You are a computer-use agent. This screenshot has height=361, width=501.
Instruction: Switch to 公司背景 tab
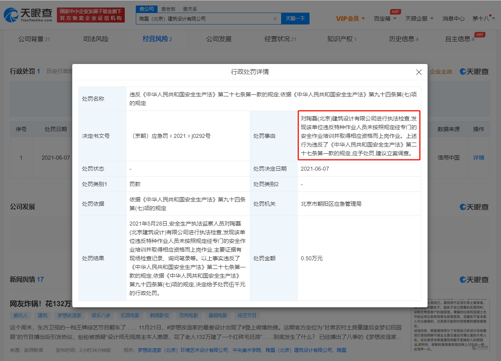(34, 39)
